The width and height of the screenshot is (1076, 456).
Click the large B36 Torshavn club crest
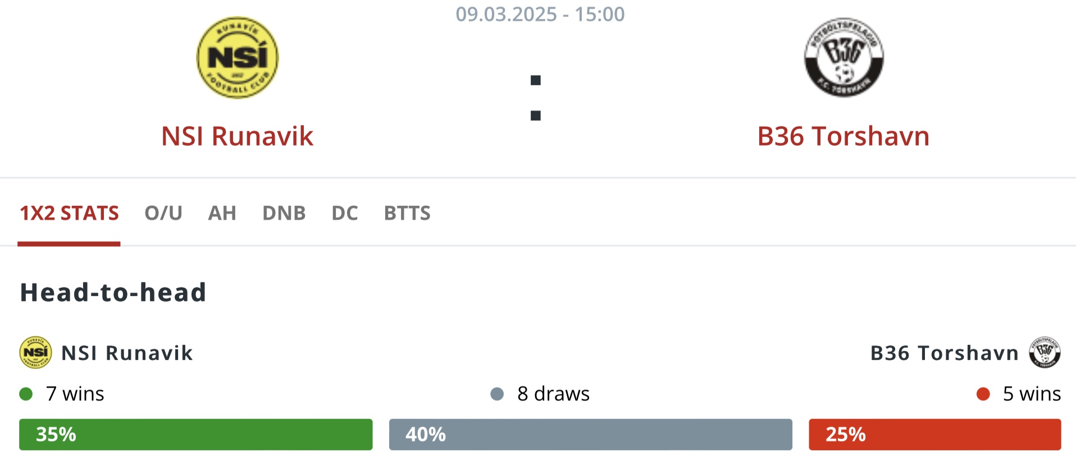click(844, 57)
